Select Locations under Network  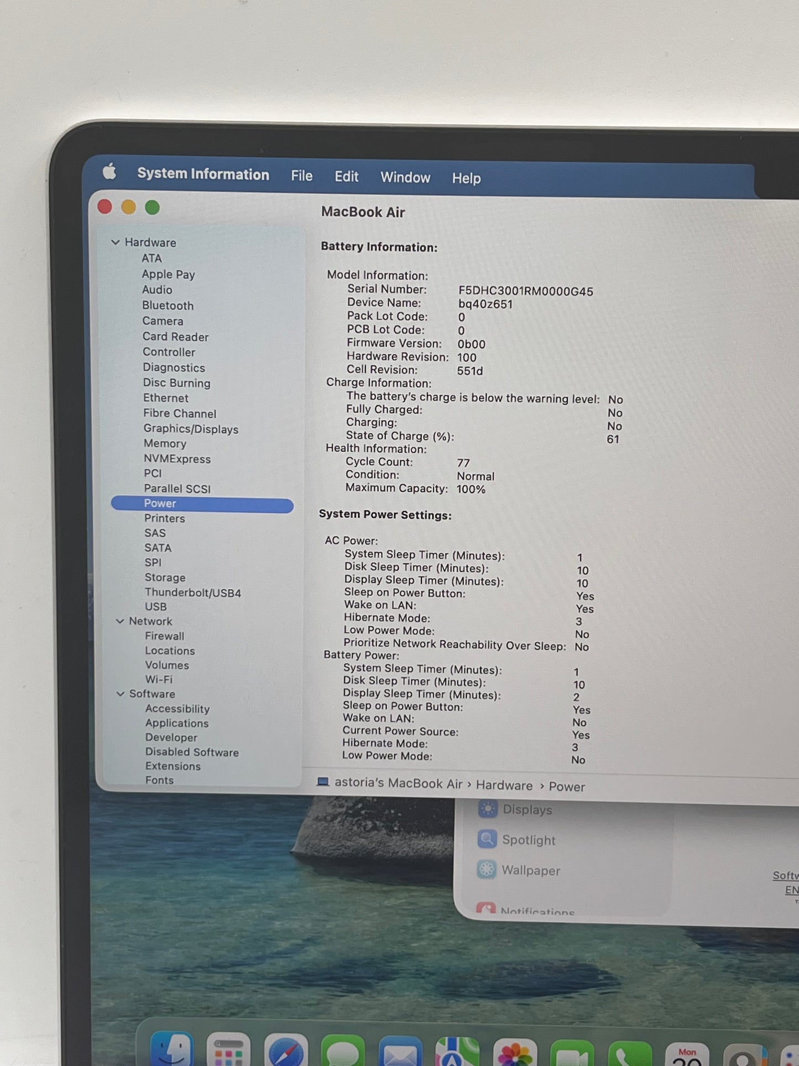pyautogui.click(x=170, y=651)
